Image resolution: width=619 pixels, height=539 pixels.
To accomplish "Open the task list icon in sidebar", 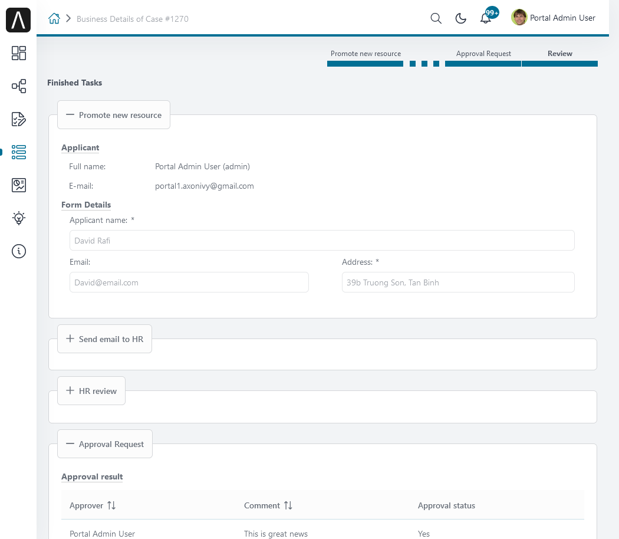I will pos(18,119).
